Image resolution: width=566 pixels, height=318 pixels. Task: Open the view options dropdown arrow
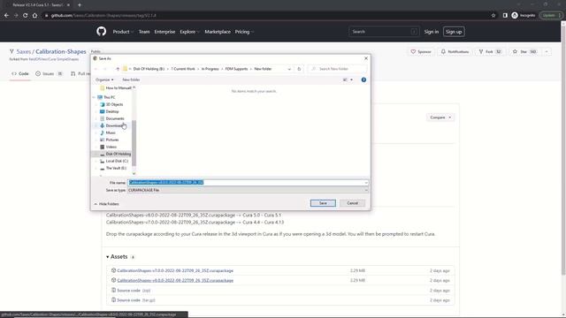[352, 79]
